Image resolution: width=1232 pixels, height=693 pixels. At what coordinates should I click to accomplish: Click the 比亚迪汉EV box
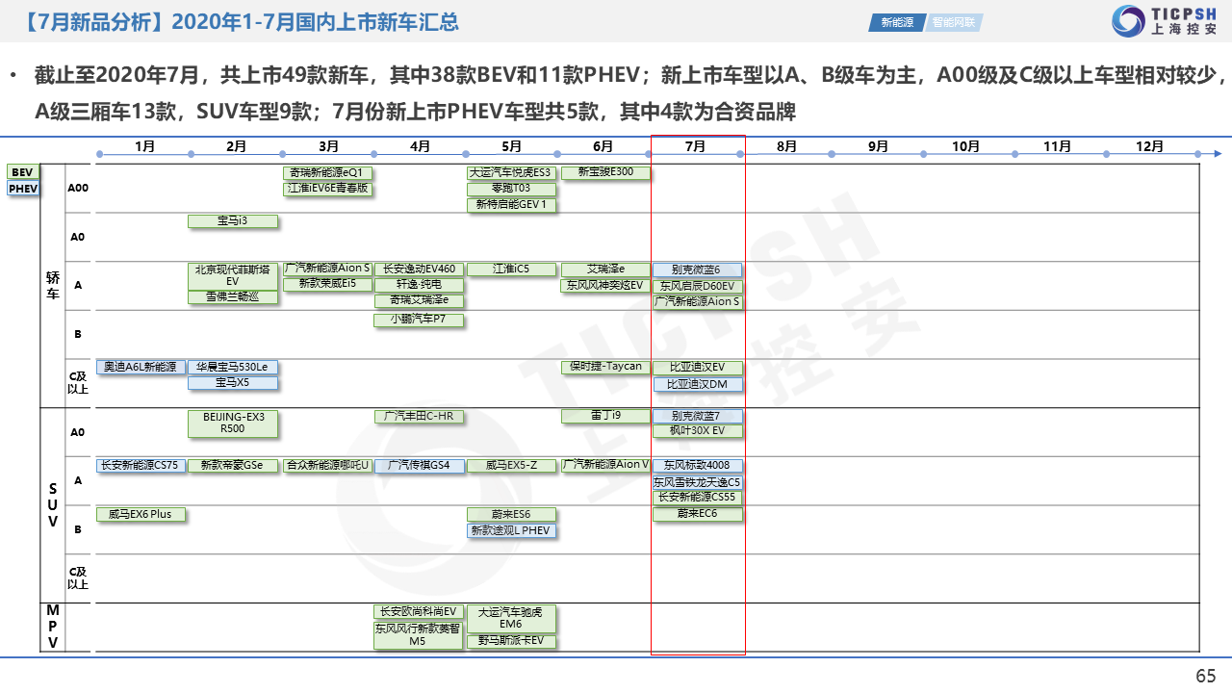click(x=698, y=368)
